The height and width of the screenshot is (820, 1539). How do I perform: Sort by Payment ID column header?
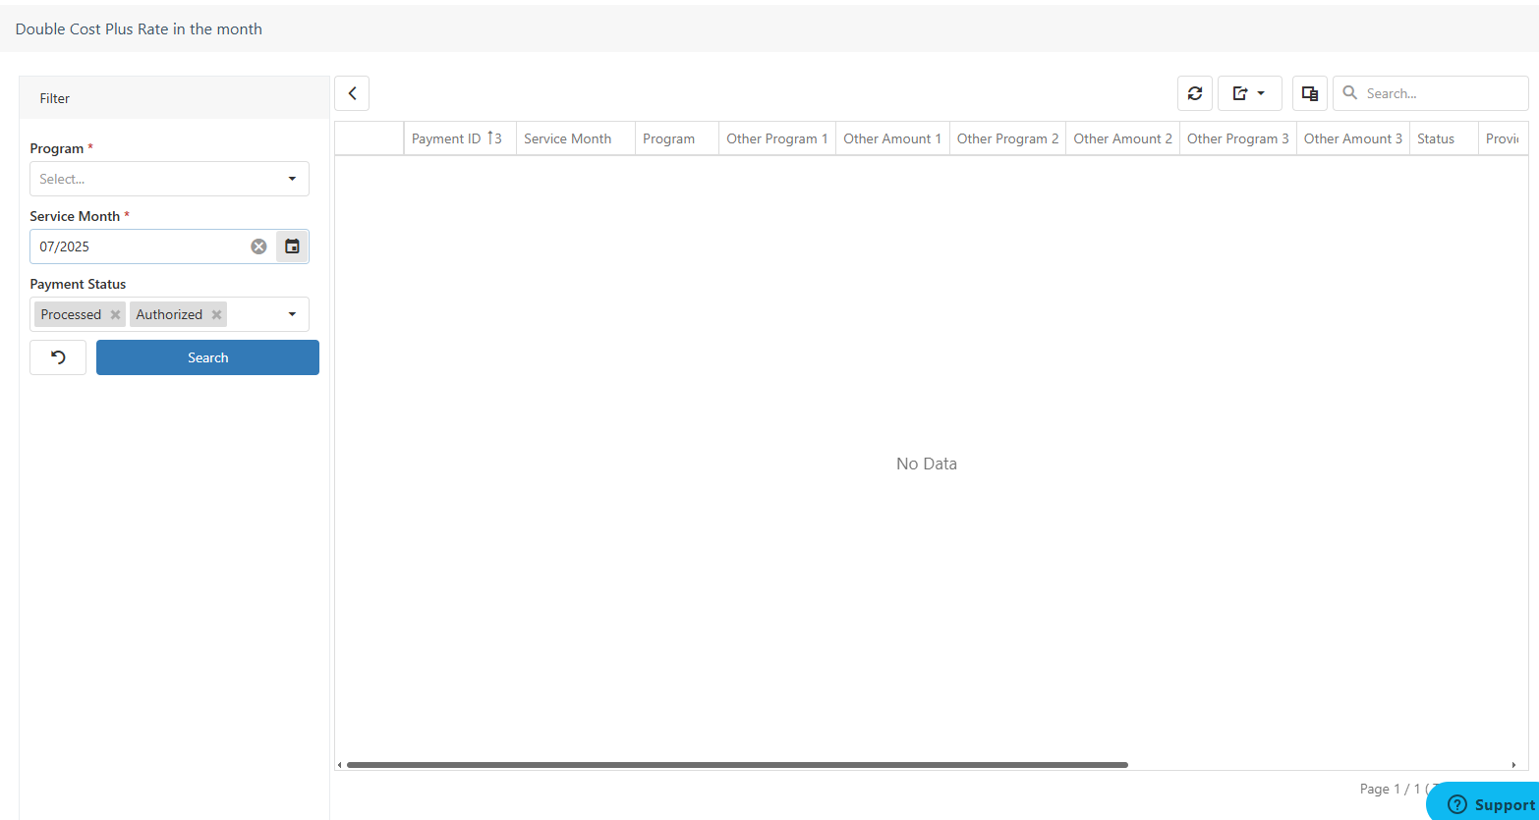point(447,138)
